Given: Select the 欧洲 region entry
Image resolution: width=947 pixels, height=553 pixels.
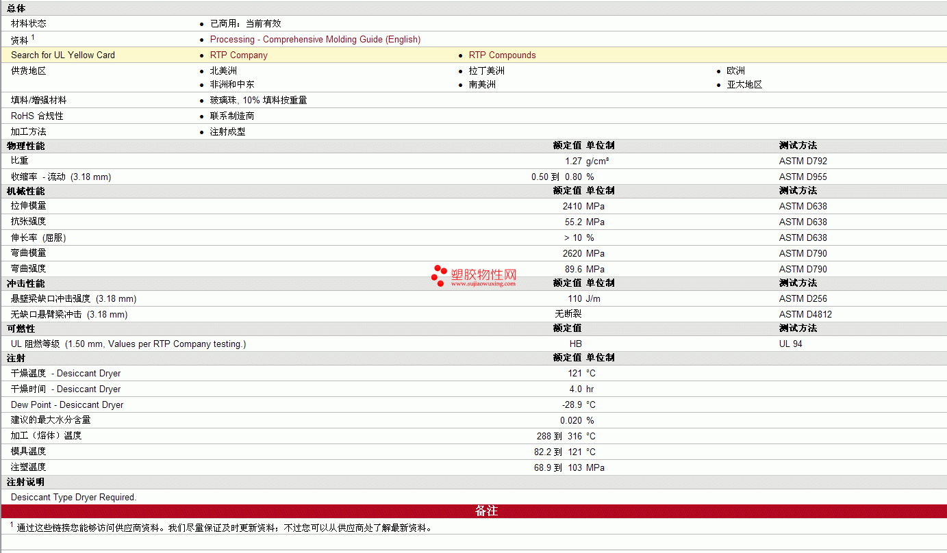Looking at the screenshot, I should point(736,71).
